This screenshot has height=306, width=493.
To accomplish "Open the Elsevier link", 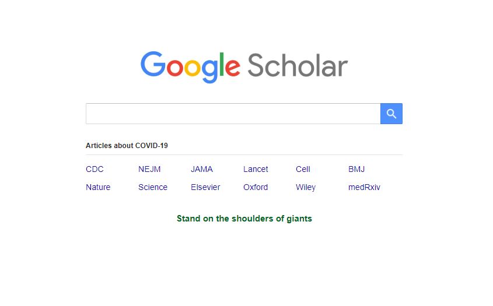I will (x=205, y=187).
